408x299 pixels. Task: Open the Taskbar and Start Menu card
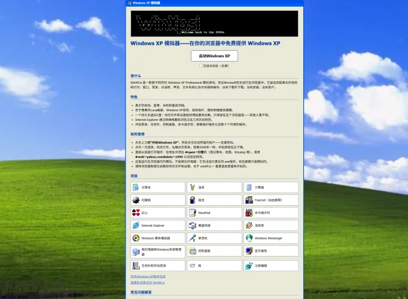click(158, 266)
